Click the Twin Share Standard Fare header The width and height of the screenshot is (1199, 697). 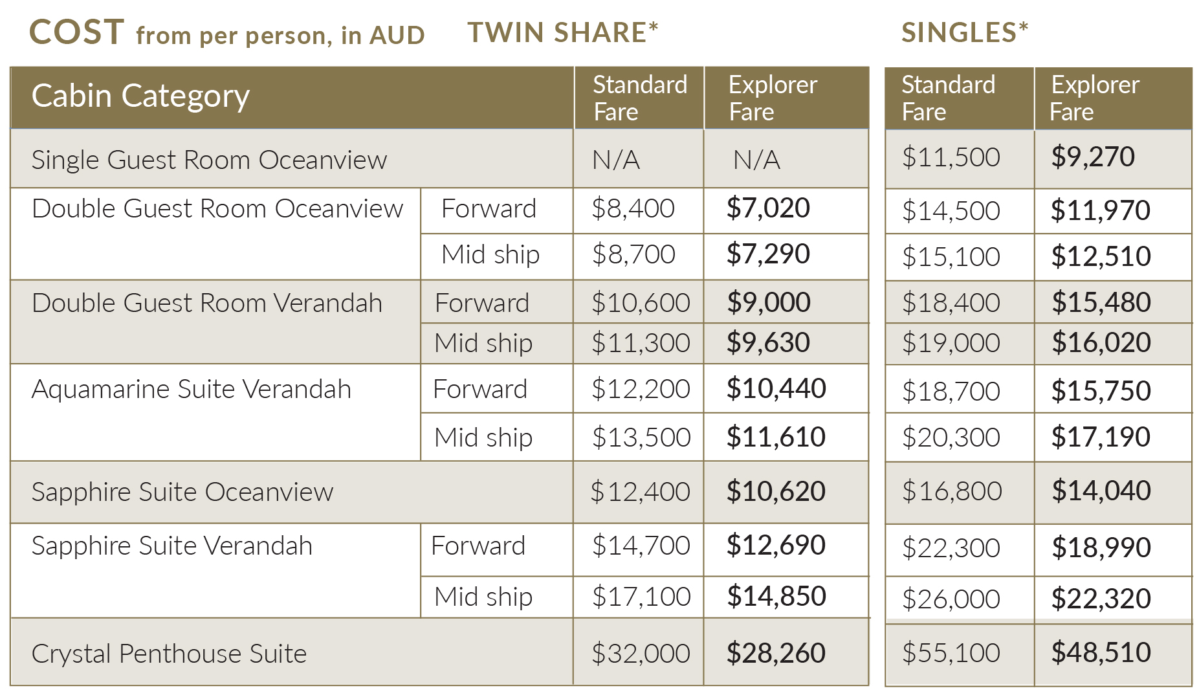click(x=639, y=98)
